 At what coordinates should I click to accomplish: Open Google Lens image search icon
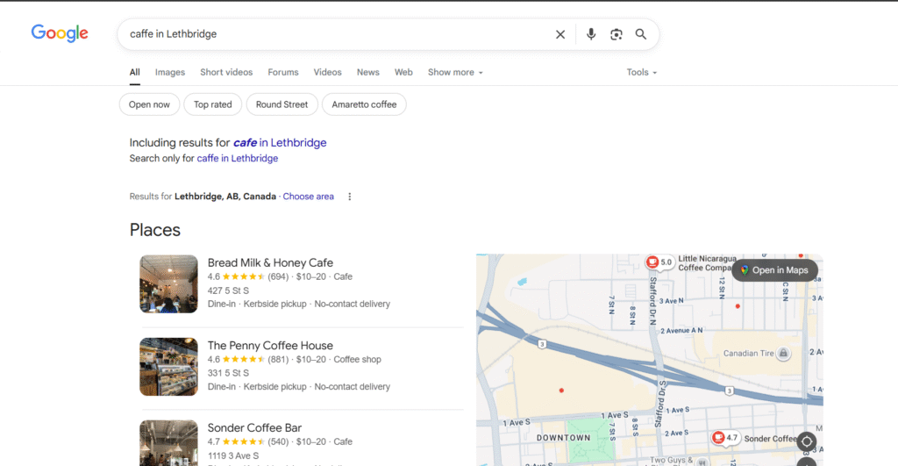616,34
